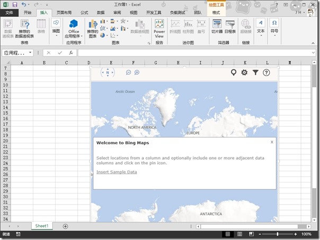Switch to the 格式 format tab
The height and width of the screenshot is (240, 320).
[x=216, y=13]
